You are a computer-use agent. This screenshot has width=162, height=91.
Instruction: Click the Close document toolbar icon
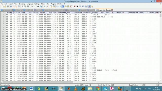[x=14, y=7]
